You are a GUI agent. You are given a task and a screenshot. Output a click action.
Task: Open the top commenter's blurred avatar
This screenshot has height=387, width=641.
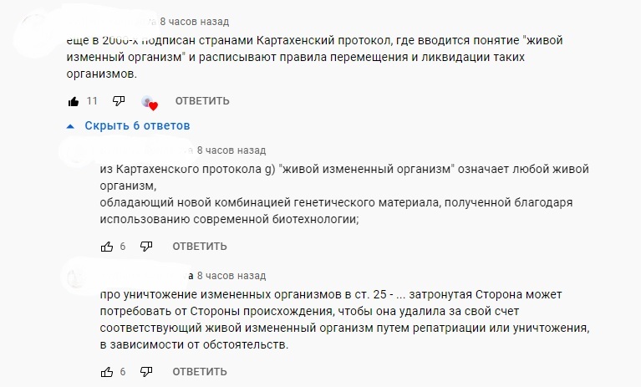[37, 33]
